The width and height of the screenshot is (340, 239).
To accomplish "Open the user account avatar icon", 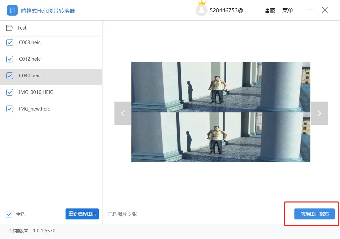I will click(x=202, y=10).
